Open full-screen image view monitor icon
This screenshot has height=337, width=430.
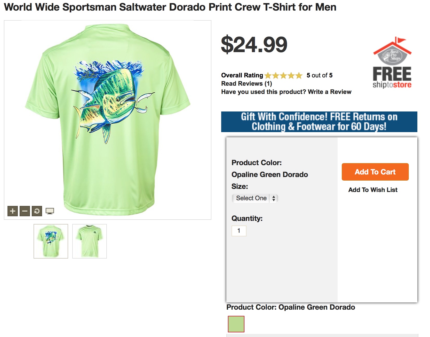50,211
